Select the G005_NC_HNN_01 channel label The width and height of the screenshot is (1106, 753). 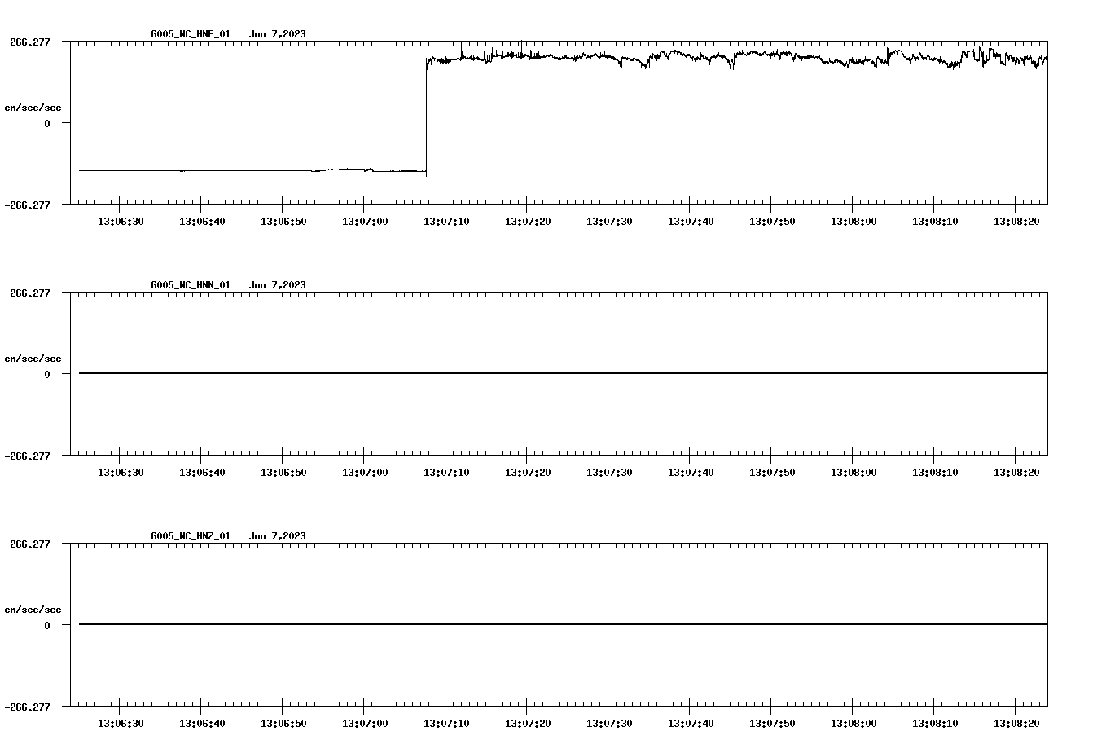click(x=189, y=284)
